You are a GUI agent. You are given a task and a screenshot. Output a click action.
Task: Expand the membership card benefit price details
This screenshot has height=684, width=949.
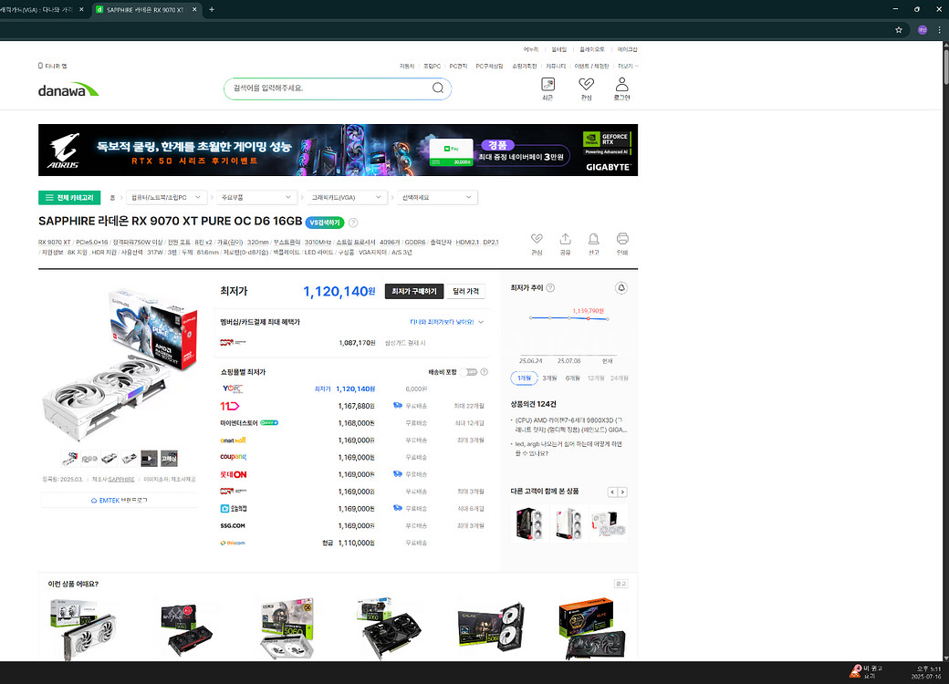(x=446, y=322)
